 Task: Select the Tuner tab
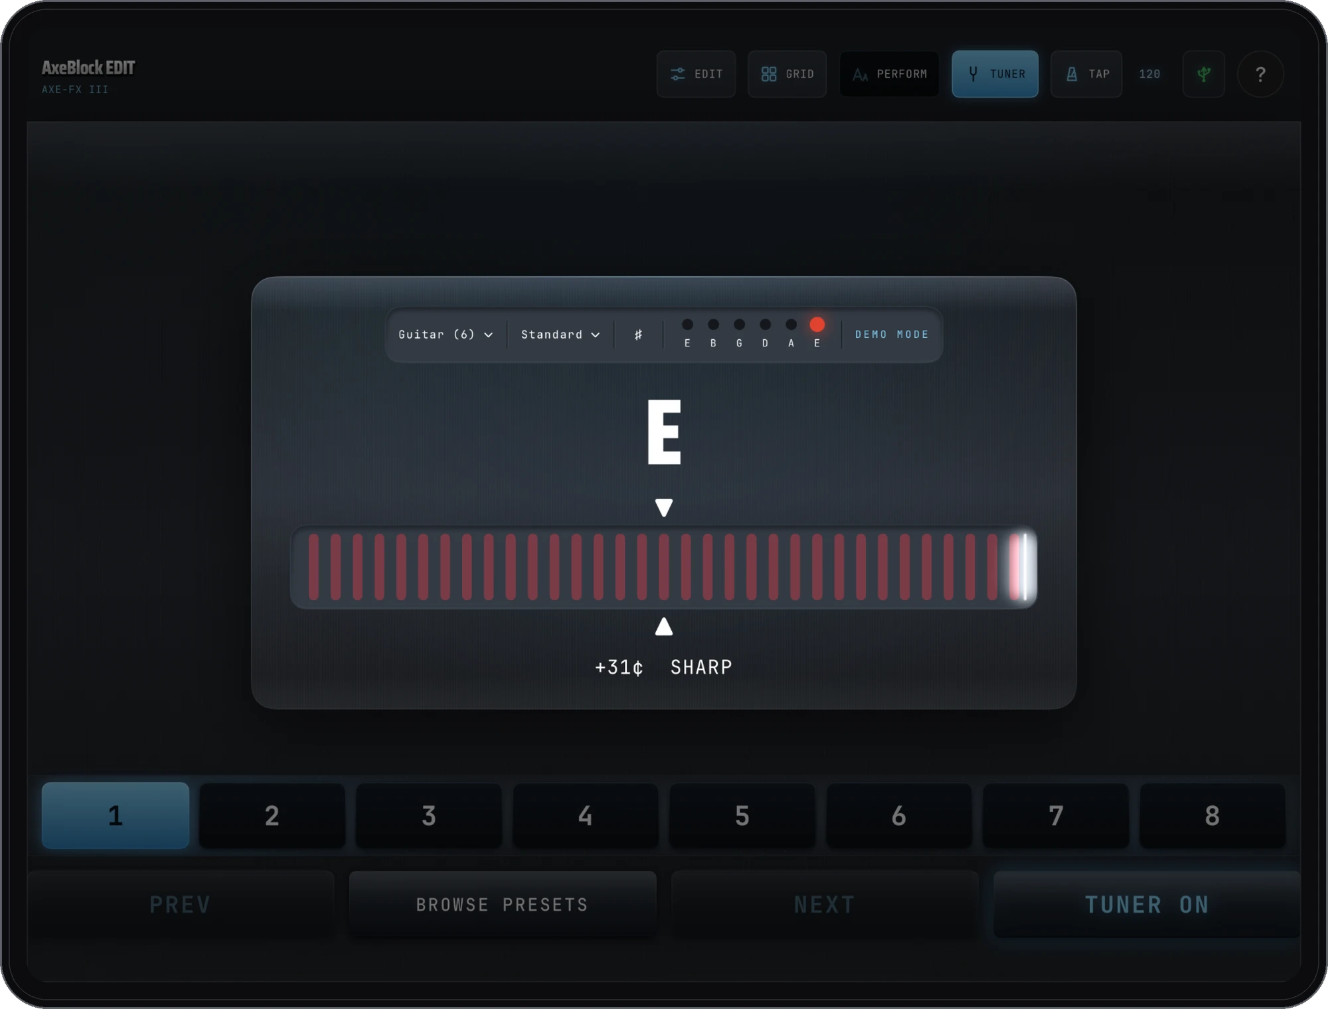click(995, 74)
